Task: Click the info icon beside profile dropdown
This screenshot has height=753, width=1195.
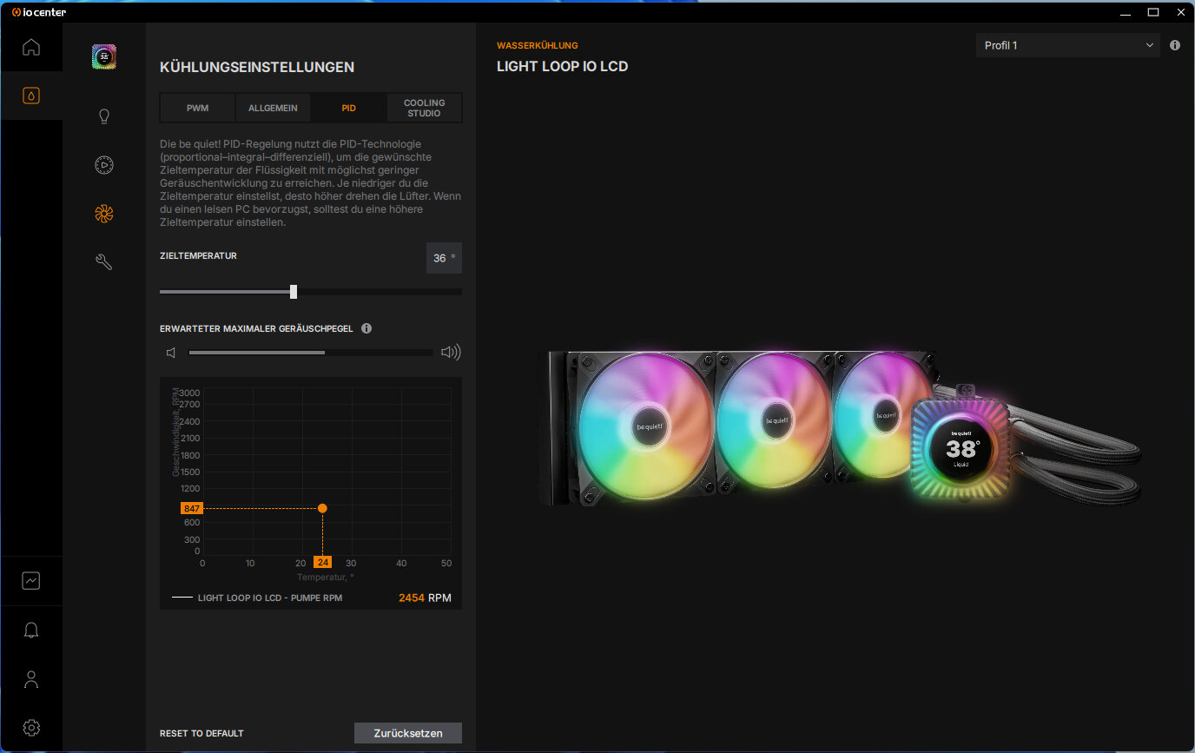Action: tap(1175, 45)
